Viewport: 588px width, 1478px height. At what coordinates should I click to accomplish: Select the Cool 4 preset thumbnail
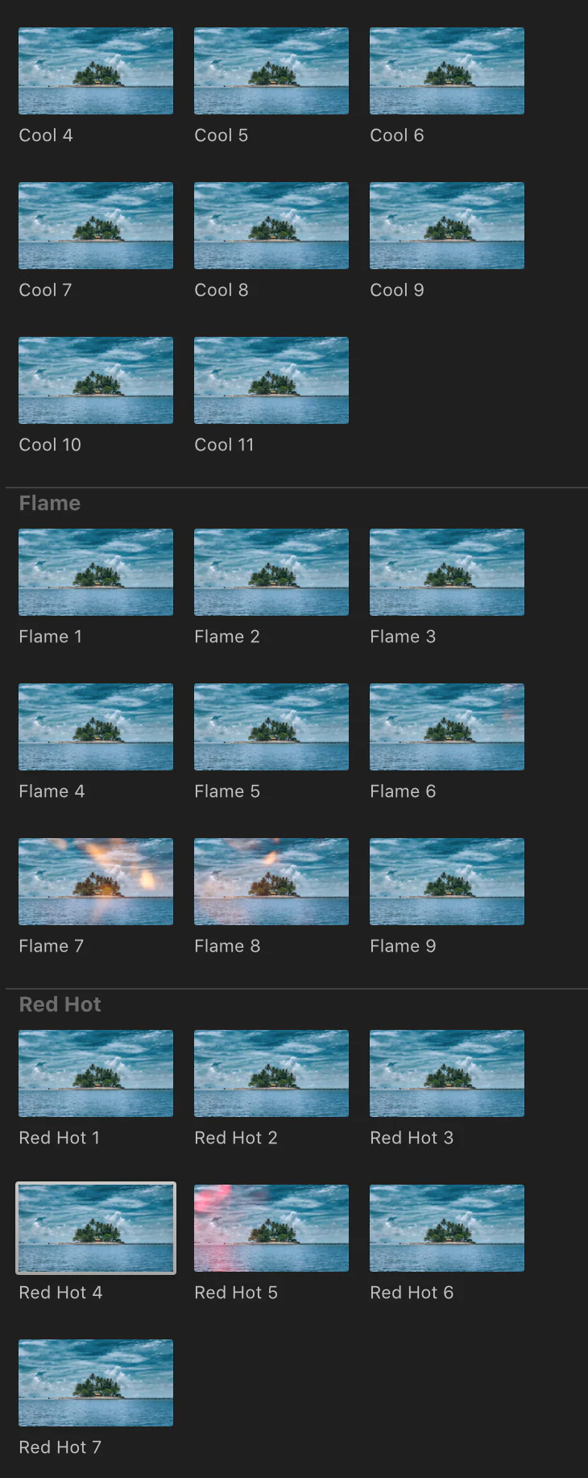click(96, 71)
